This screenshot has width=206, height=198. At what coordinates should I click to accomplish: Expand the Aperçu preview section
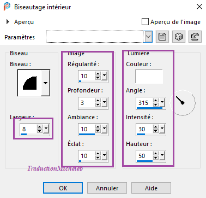pyautogui.click(x=8, y=22)
